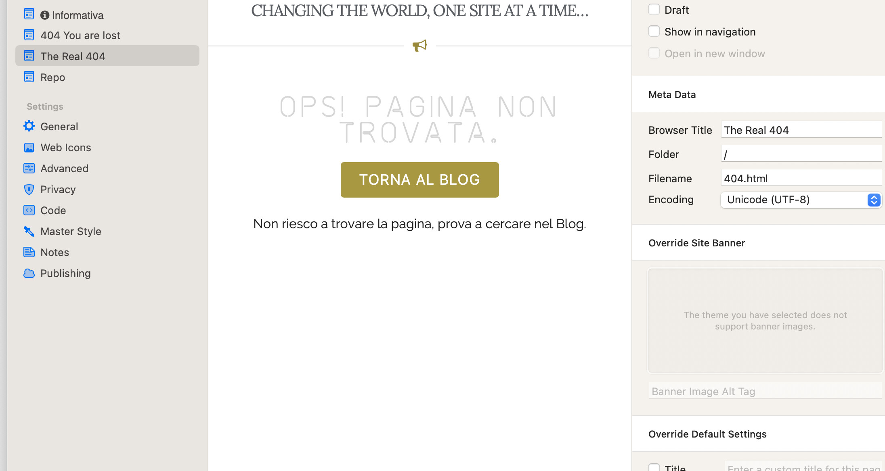Open General settings gear icon
Screen dimensions: 885x471
[29, 126]
